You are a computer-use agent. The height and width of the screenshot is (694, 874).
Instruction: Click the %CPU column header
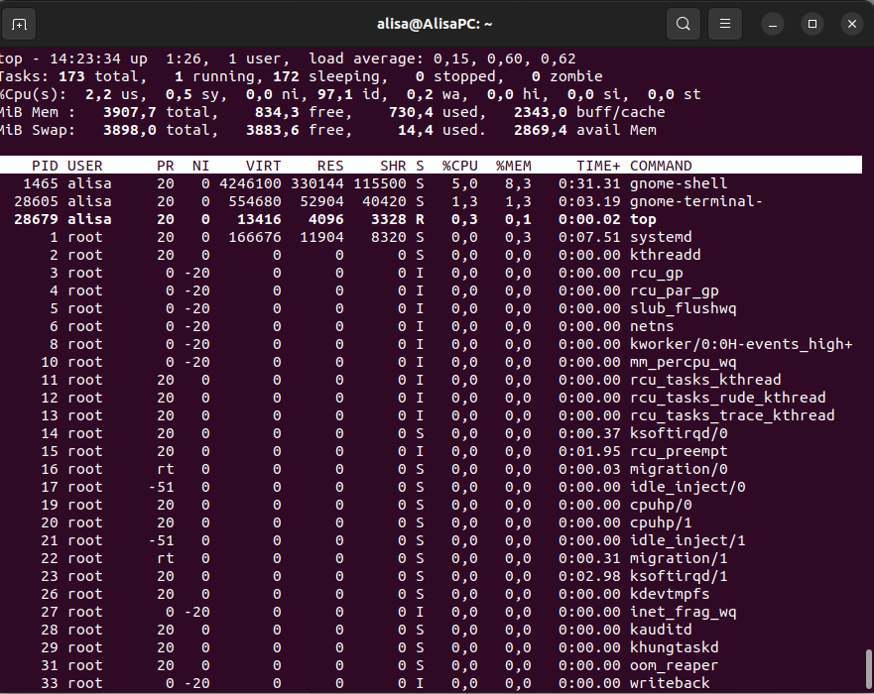pos(460,166)
